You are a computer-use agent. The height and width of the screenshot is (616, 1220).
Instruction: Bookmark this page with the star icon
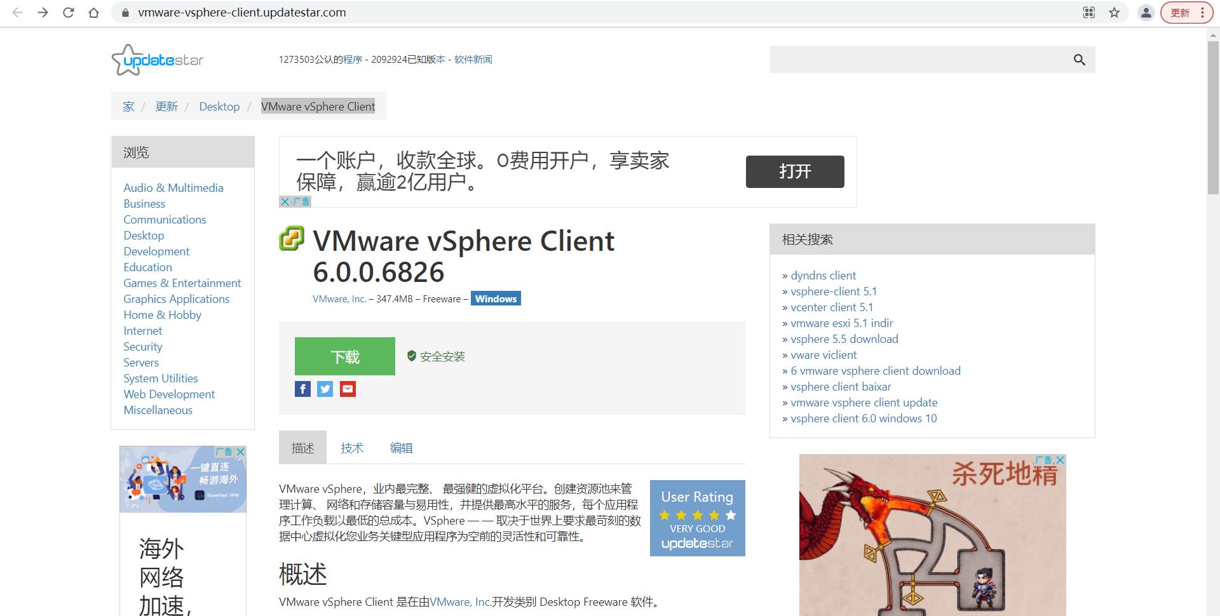(x=1115, y=13)
